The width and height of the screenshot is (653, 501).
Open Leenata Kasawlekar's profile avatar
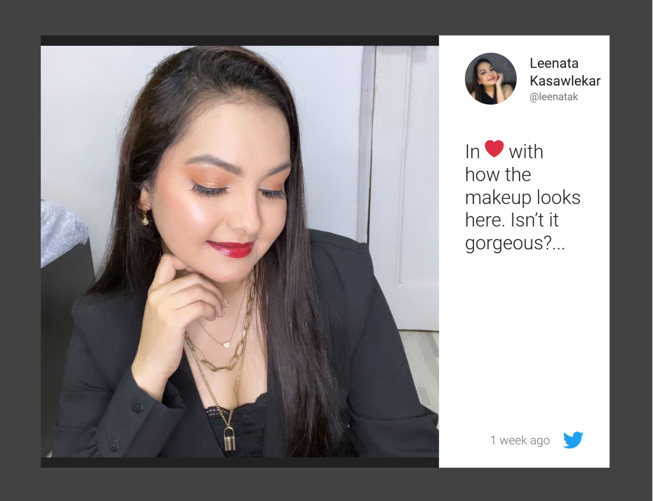(491, 78)
